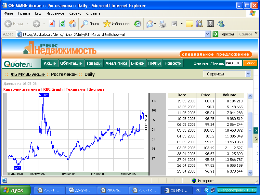Go to Home page icon
Viewport: 260px width, 195px height.
click(72, 24)
